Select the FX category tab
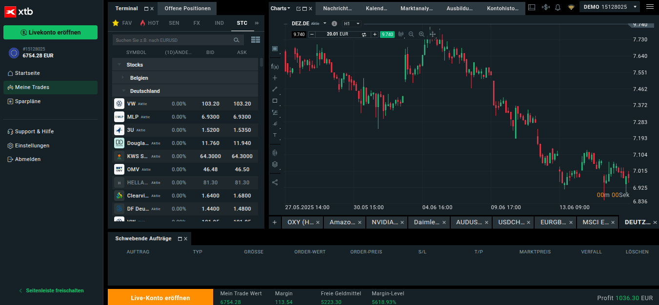 (x=197, y=23)
